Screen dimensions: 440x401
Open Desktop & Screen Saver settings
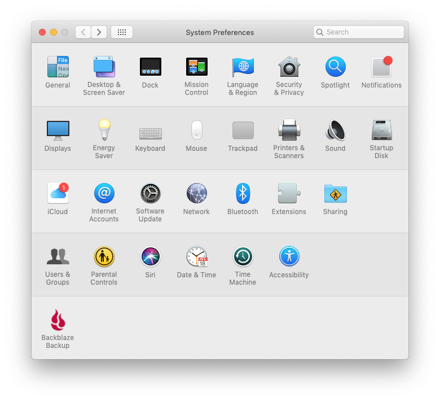click(104, 67)
